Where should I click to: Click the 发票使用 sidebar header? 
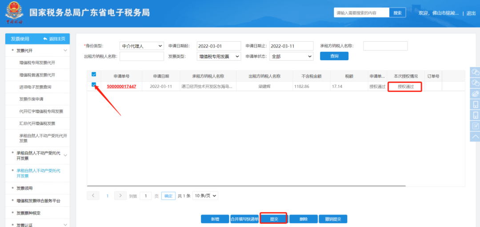click(20, 39)
